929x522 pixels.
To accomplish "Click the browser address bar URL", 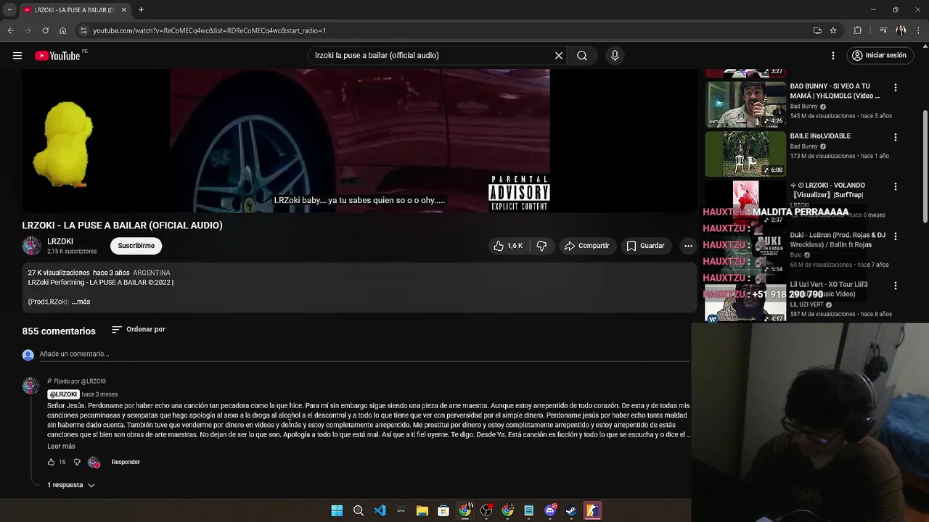I will (x=210, y=30).
